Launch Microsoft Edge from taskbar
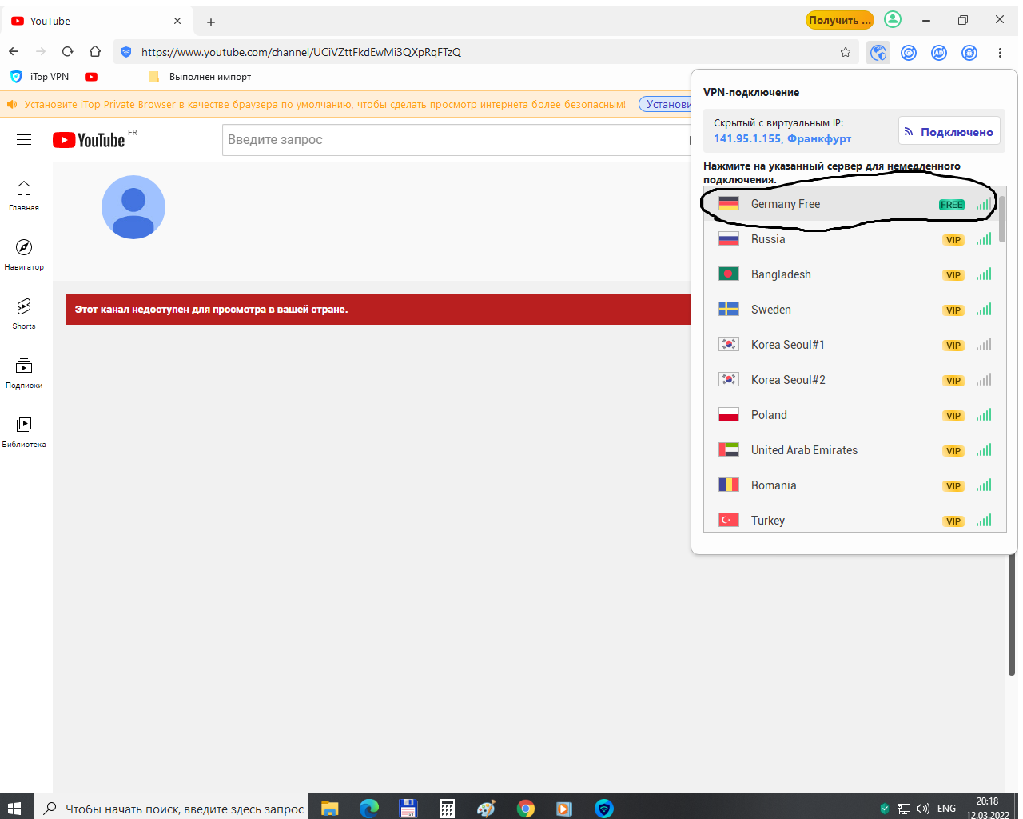Screen dimensions: 1023x819 click(368, 809)
